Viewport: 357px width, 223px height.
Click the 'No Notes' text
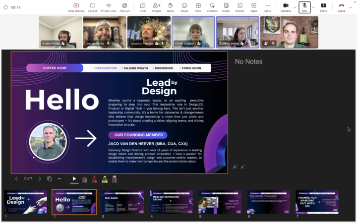pos(248,61)
